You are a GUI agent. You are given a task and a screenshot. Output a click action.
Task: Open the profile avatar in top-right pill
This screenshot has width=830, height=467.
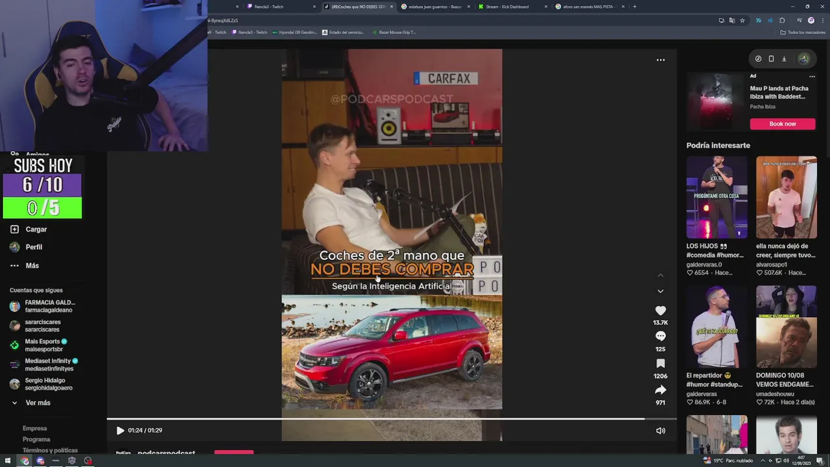pos(803,59)
